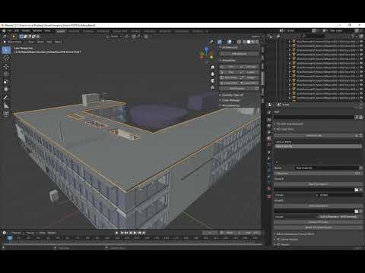365x273 pixels.
Task: Click the viewport zoom magnifier gizmo
Action: pos(212,67)
